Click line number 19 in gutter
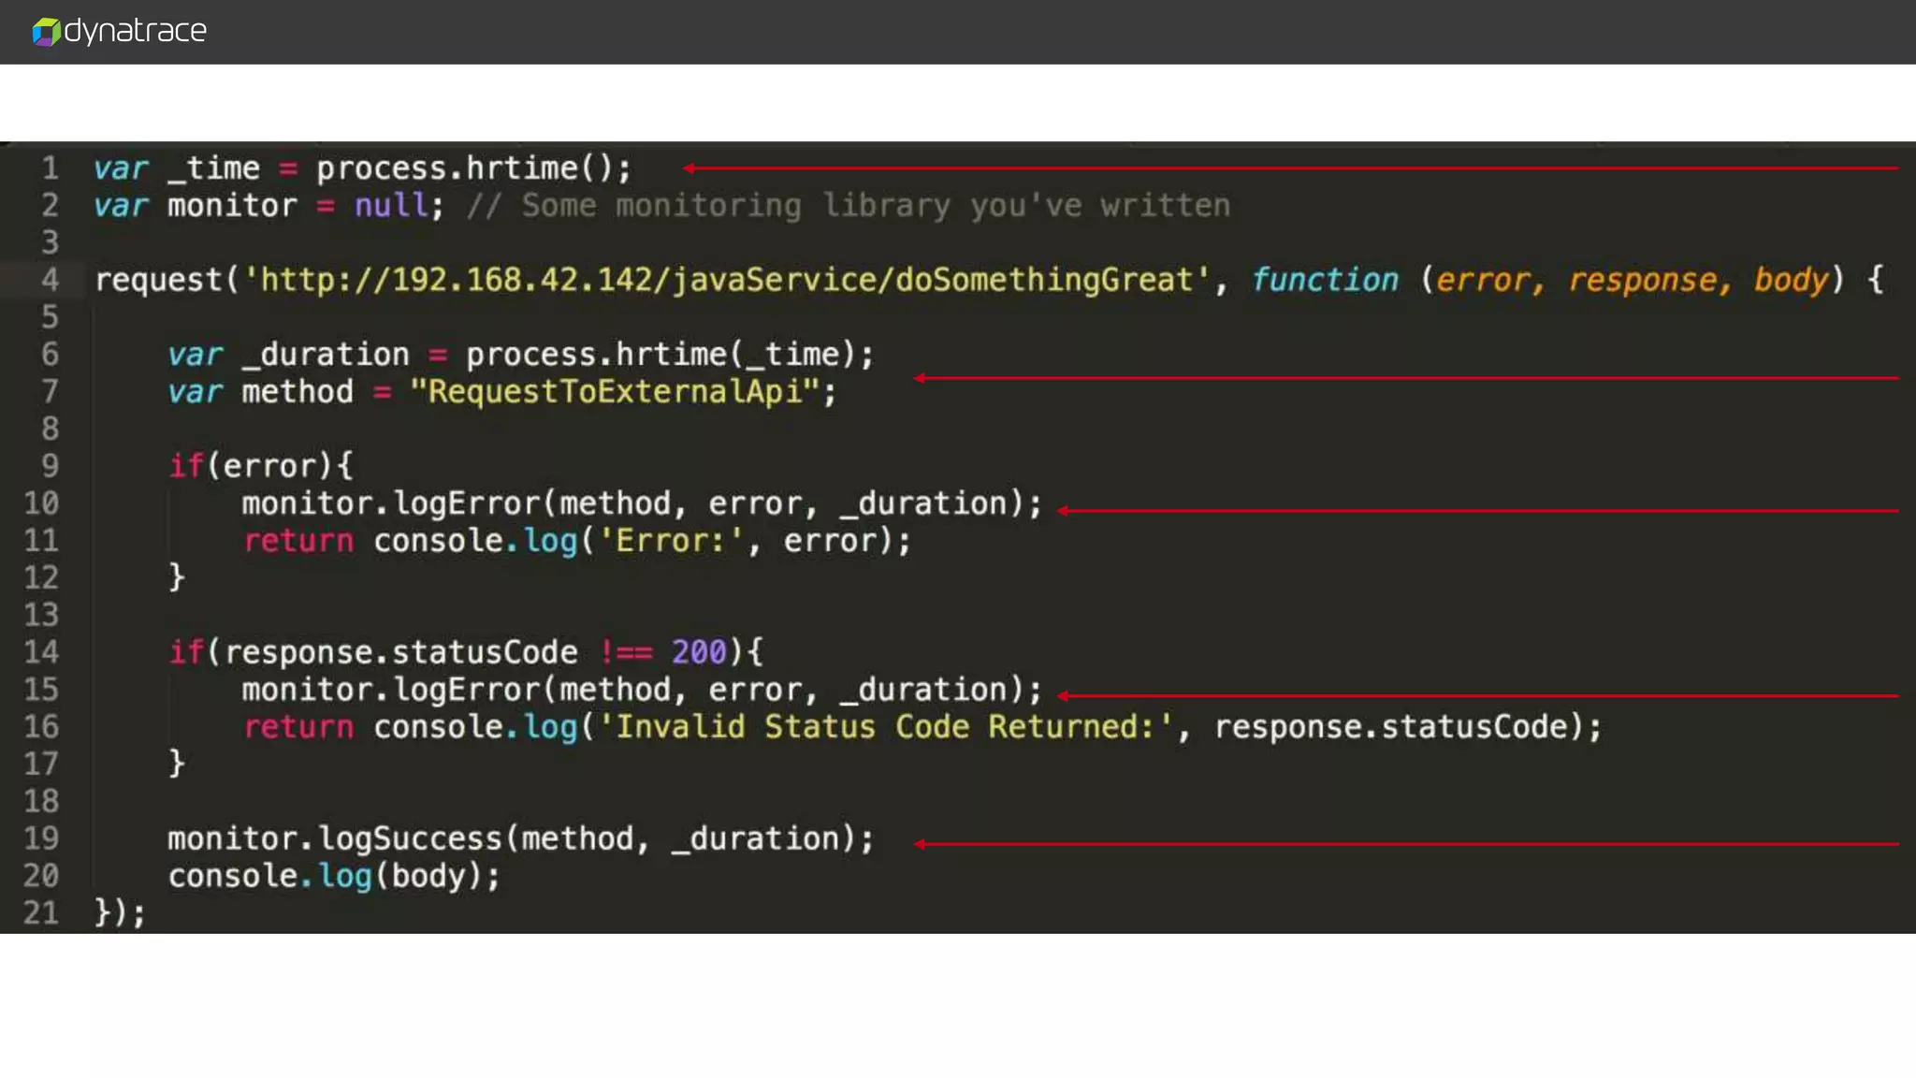Image resolution: width=1916 pixels, height=1078 pixels. pos(41,838)
